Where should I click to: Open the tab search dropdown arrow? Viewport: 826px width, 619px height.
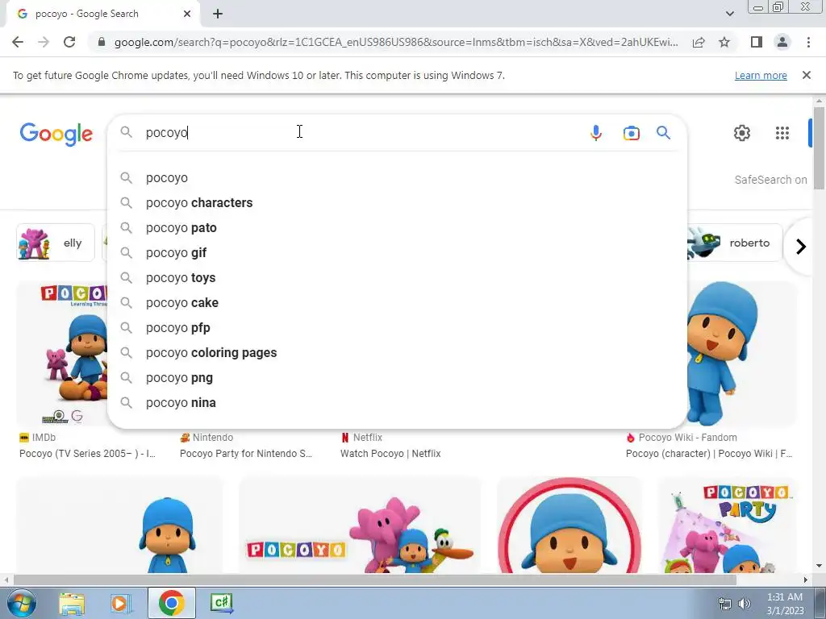tap(729, 14)
